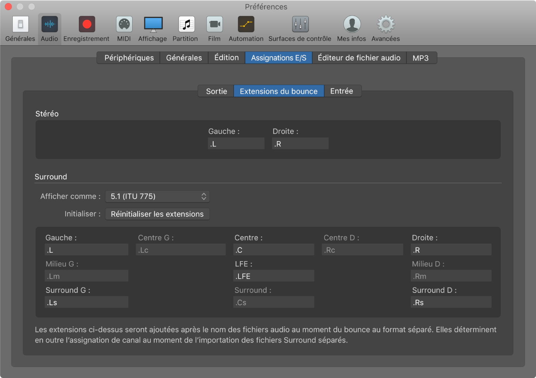536x378 pixels.
Task: Click Réinitialiser les extensions button
Action: 157,214
